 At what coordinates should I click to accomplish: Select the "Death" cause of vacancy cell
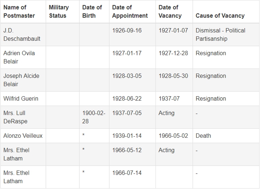203,136
